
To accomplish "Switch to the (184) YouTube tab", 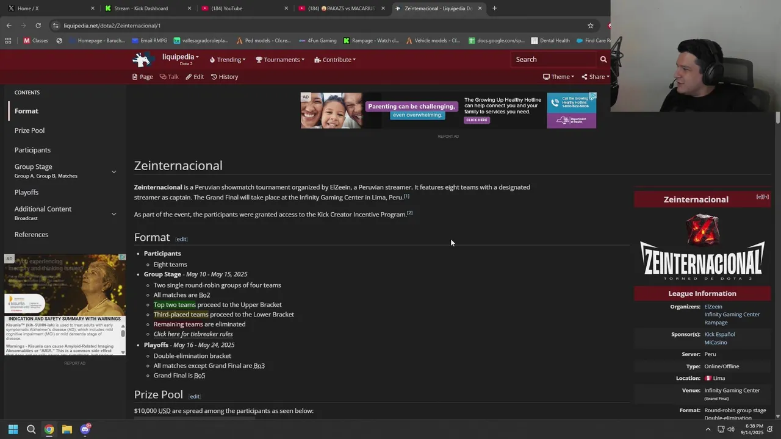I will coord(244,9).
